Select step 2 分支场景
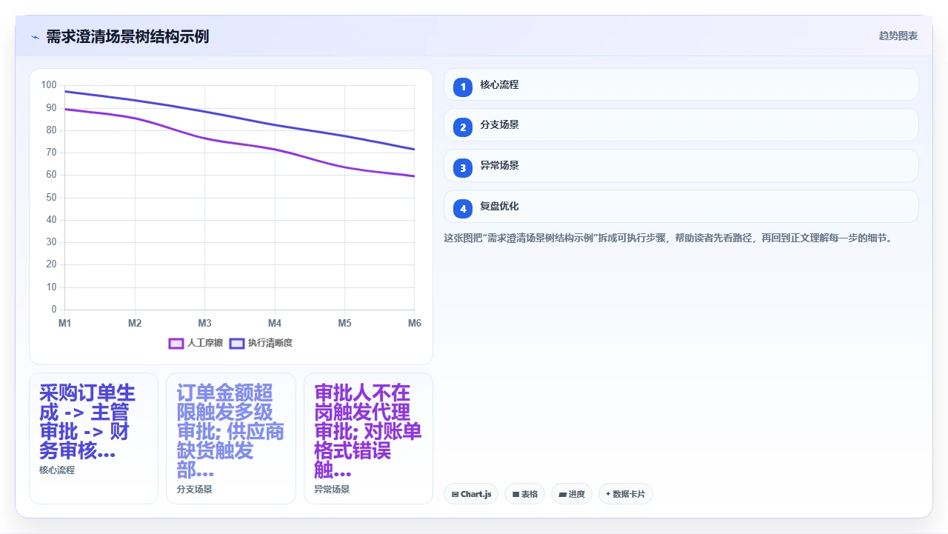The height and width of the screenshot is (534, 948). 681,125
